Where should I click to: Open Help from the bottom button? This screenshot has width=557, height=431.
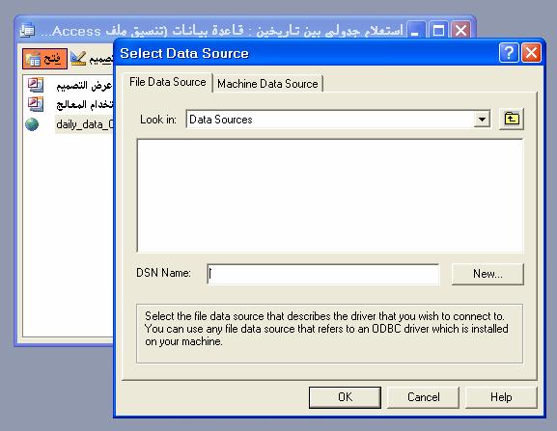coord(501,397)
